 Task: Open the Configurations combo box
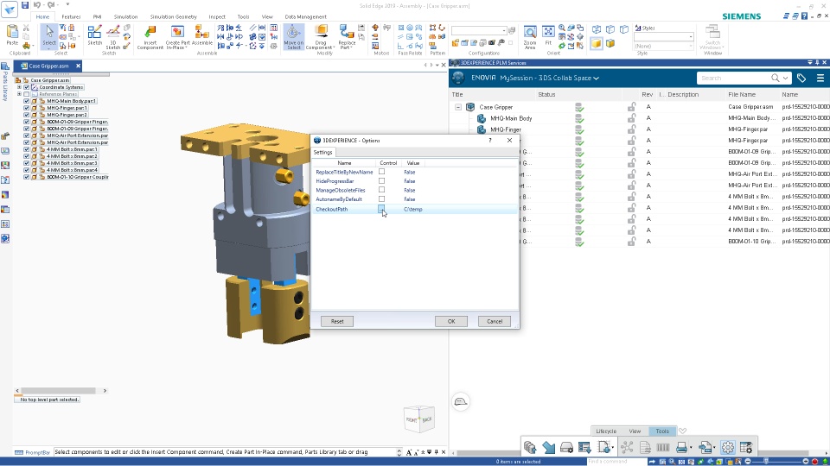pyautogui.click(x=479, y=30)
